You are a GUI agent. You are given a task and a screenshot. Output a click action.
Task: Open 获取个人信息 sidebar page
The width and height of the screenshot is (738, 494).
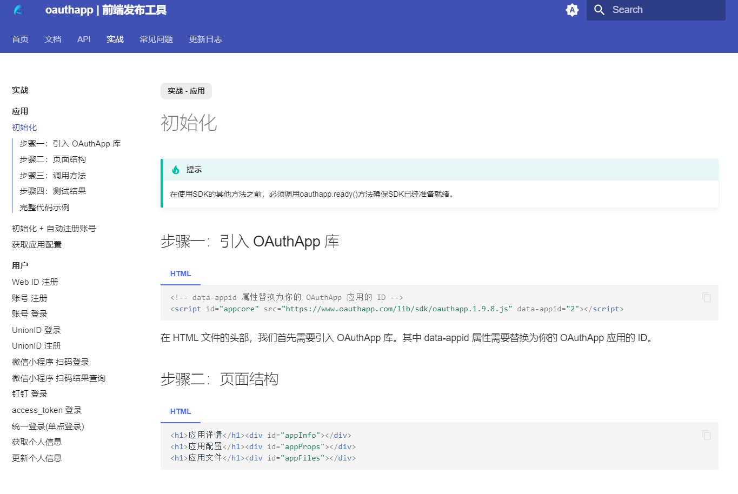click(37, 442)
